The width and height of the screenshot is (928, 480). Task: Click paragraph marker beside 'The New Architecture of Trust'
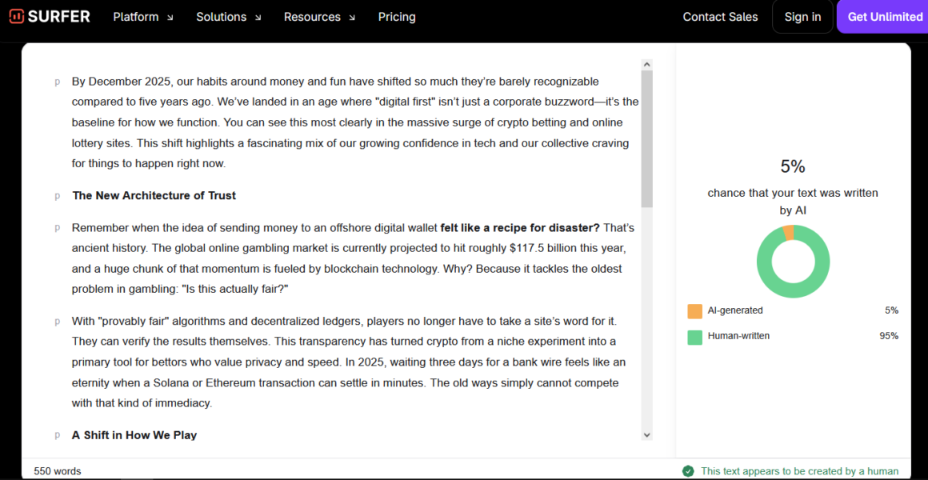click(57, 196)
